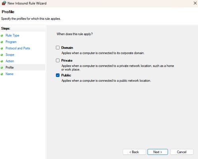The image size is (198, 159).
Task: Click the 'private network location' description text
Action: click(117, 67)
